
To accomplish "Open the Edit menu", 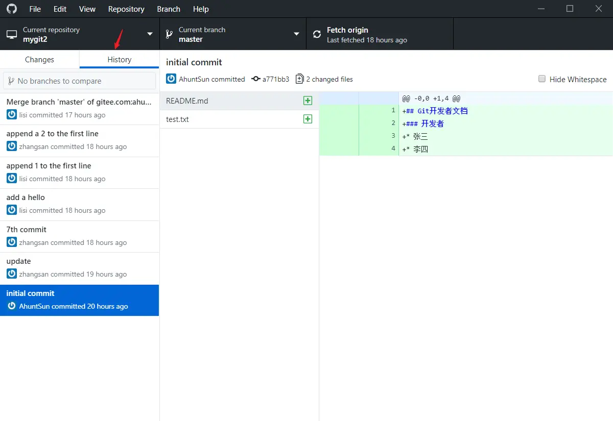I will 60,9.
